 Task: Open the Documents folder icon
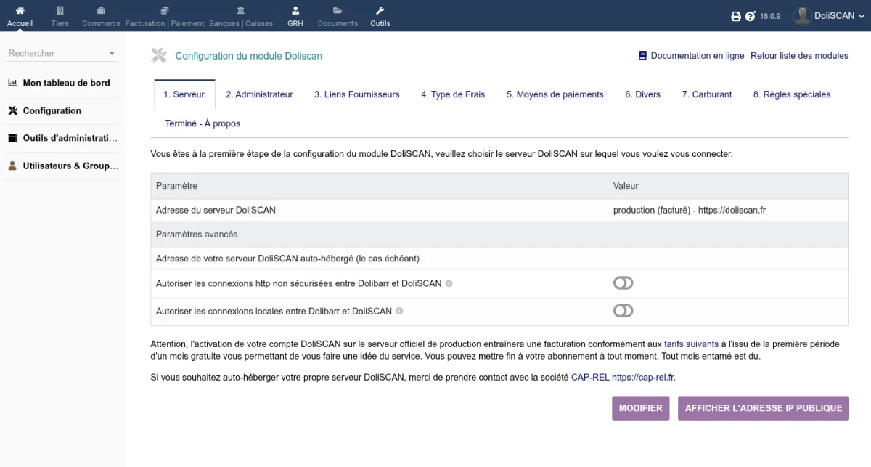click(x=338, y=10)
